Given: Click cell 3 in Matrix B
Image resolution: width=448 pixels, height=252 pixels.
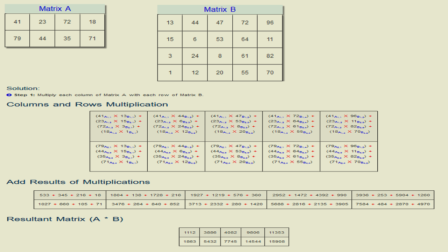Looking at the screenshot, I should tap(170, 56).
